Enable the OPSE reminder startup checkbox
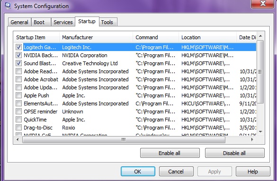 coord(19,112)
